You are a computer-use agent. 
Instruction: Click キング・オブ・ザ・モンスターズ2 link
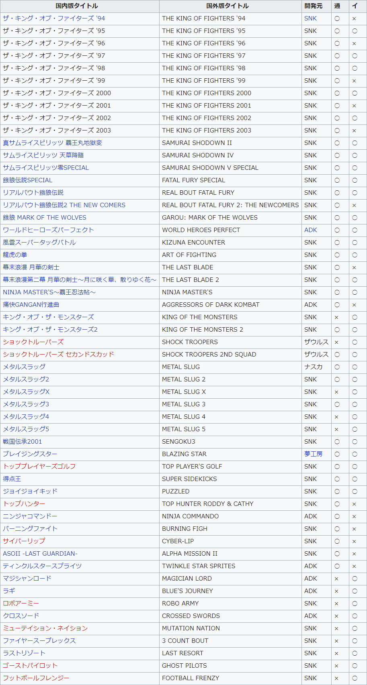[50, 330]
